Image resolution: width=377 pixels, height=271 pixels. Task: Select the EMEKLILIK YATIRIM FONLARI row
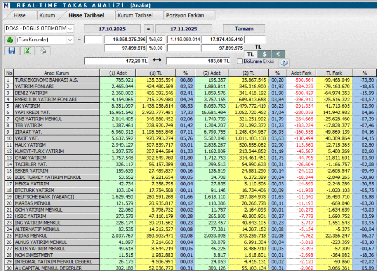click(190, 99)
